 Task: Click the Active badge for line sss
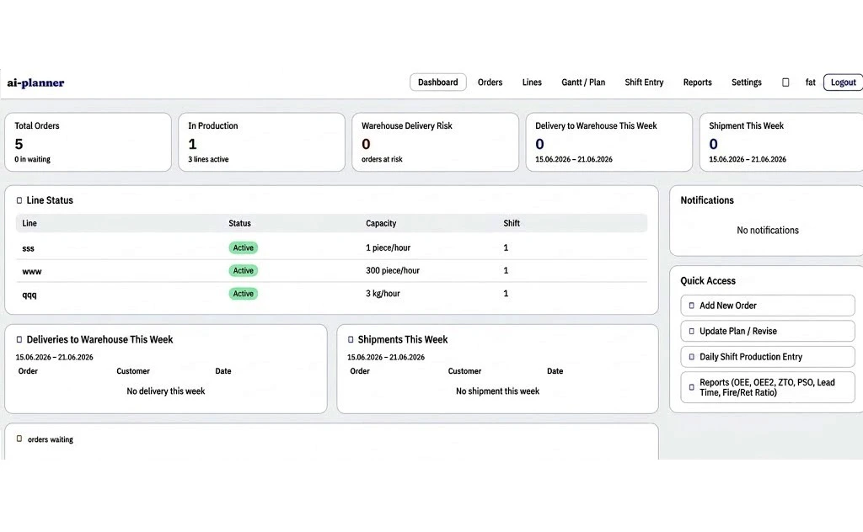pos(244,247)
